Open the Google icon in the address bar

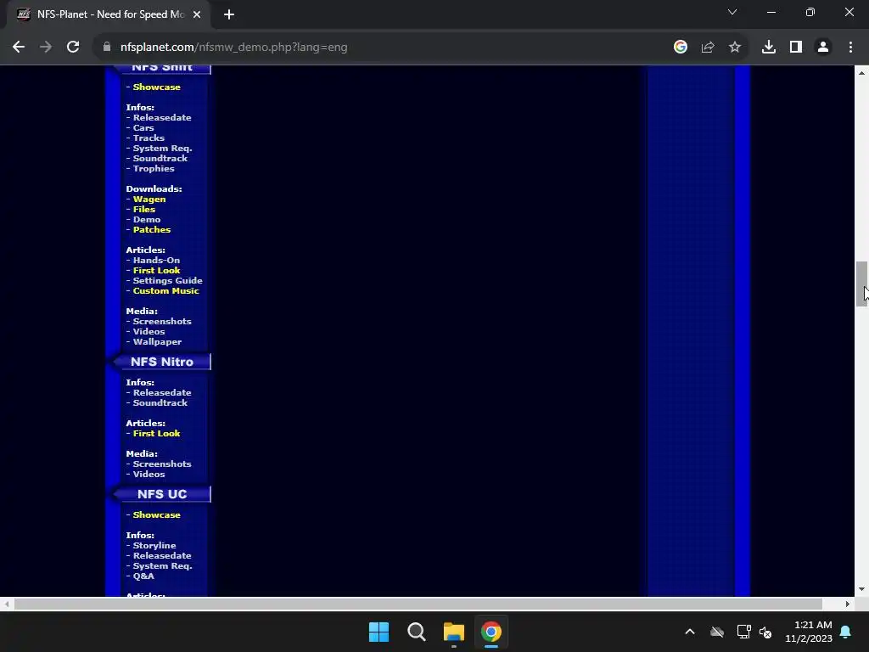point(681,48)
